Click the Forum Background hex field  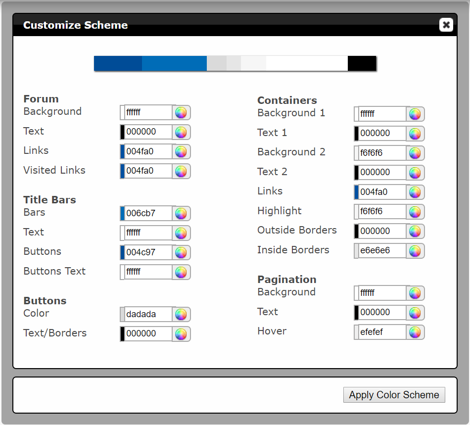(x=148, y=112)
